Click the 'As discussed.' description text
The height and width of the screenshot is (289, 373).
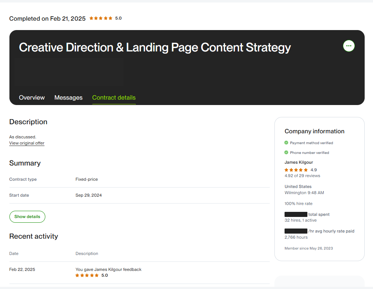22,137
